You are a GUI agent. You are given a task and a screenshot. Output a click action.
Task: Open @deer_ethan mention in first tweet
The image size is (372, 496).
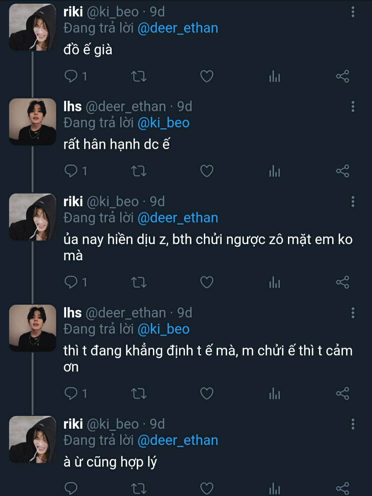point(178,28)
